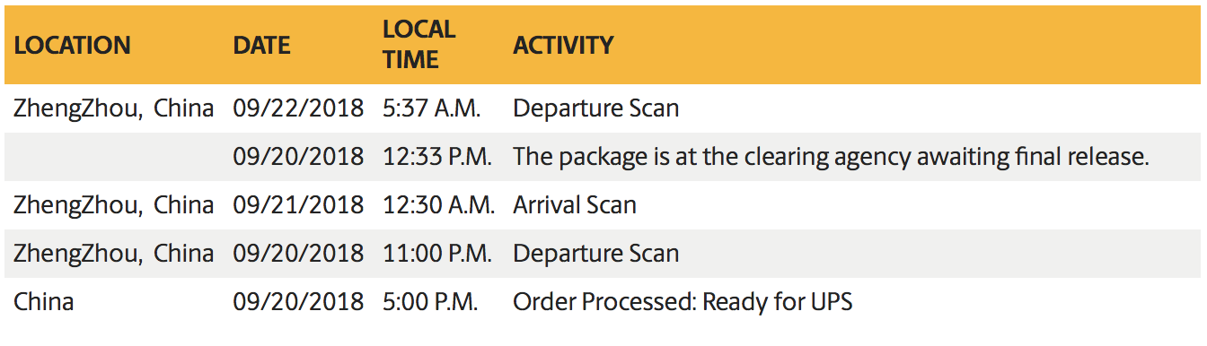1207x346 pixels.
Task: Click ZhengZhou, China in the first row
Action: [113, 109]
